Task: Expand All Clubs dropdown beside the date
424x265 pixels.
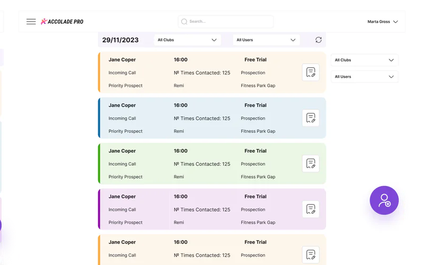Action: [188, 40]
